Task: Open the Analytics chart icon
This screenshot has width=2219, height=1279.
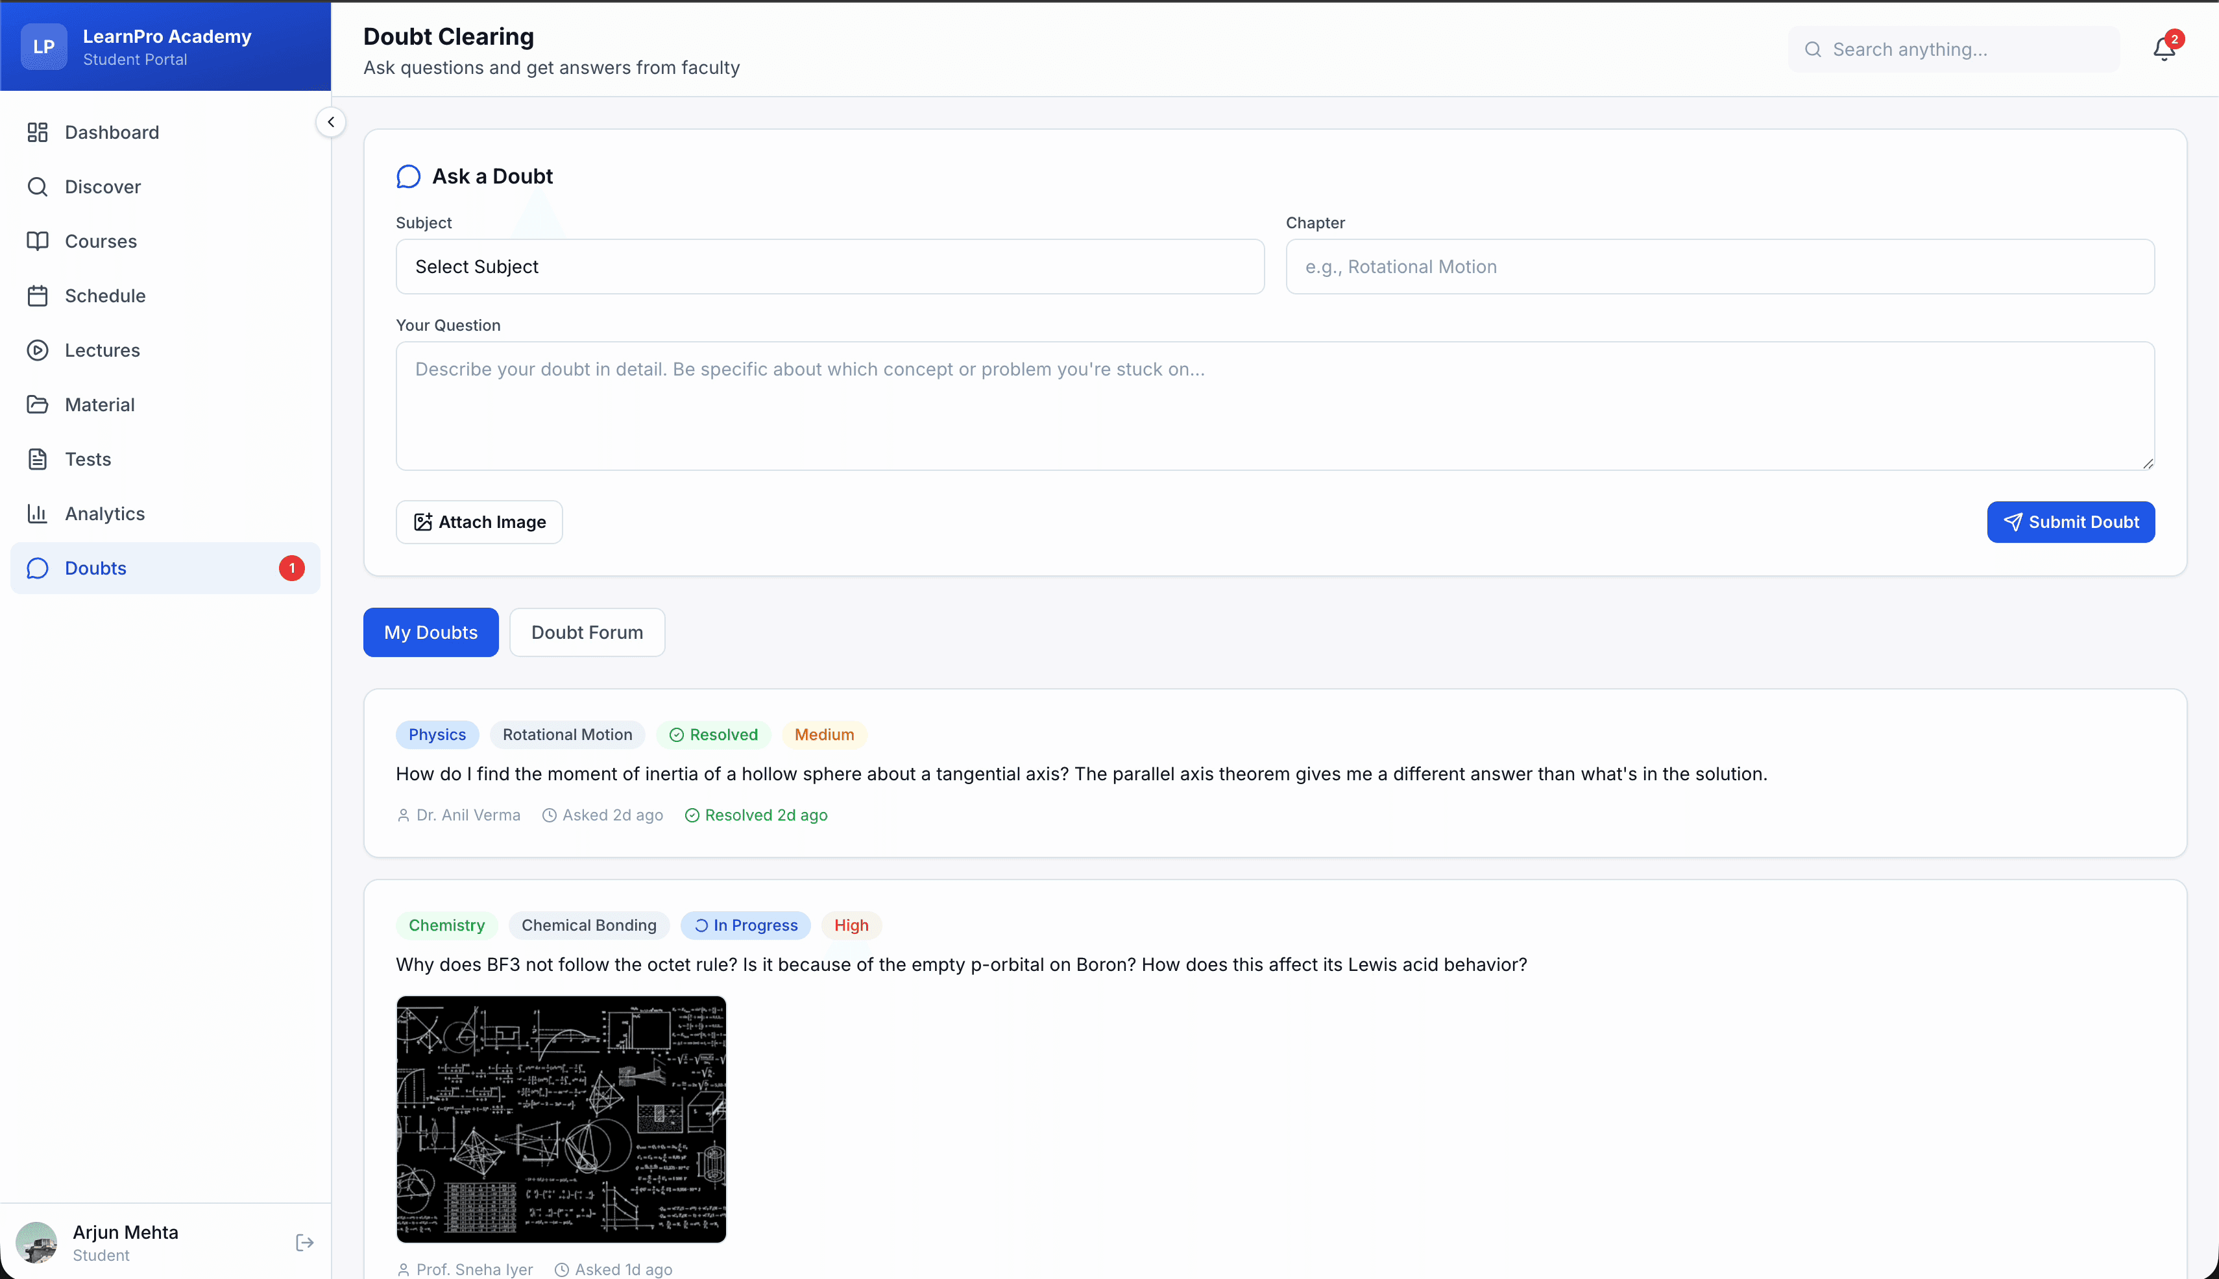Action: [38, 513]
